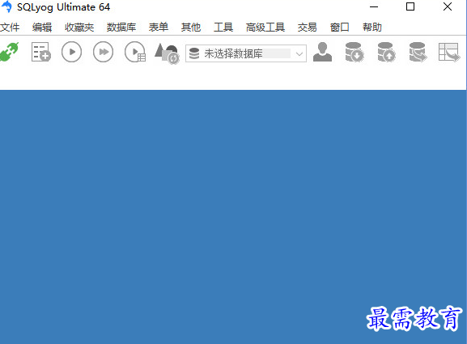Open the 表单 menu

(x=159, y=28)
